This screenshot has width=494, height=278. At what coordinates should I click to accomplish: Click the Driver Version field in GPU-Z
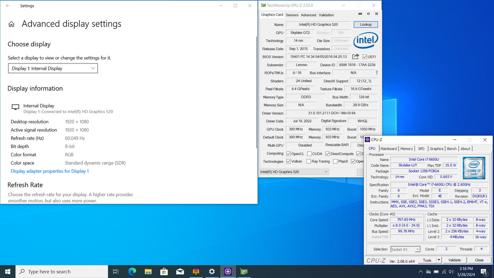[x=332, y=113]
